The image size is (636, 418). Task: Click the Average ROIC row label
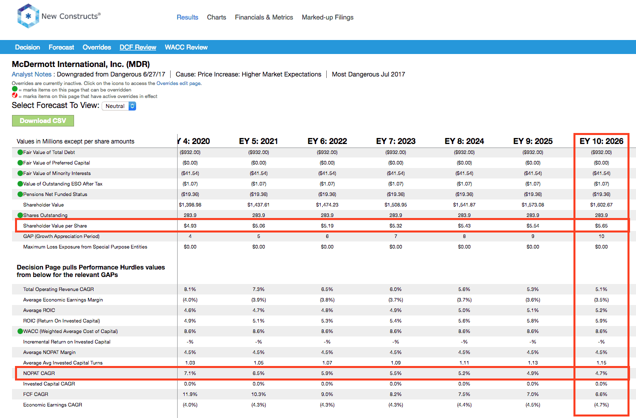(x=39, y=310)
